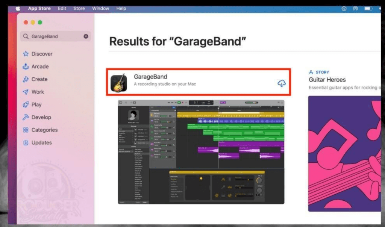Open the Apple menu
385x227 pixels.
tap(18, 9)
